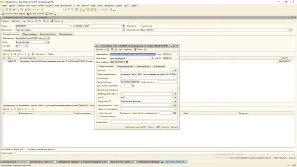Open search icon beside Склад field
The width and height of the screenshot is (297, 167).
(48, 42)
